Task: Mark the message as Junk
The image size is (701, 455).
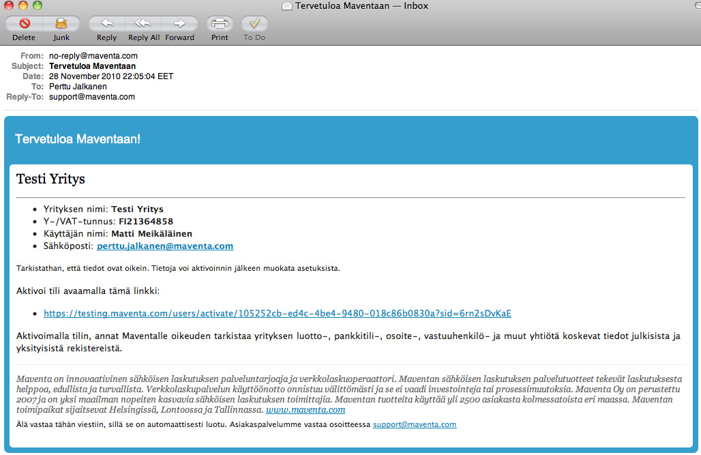Action: (x=61, y=23)
